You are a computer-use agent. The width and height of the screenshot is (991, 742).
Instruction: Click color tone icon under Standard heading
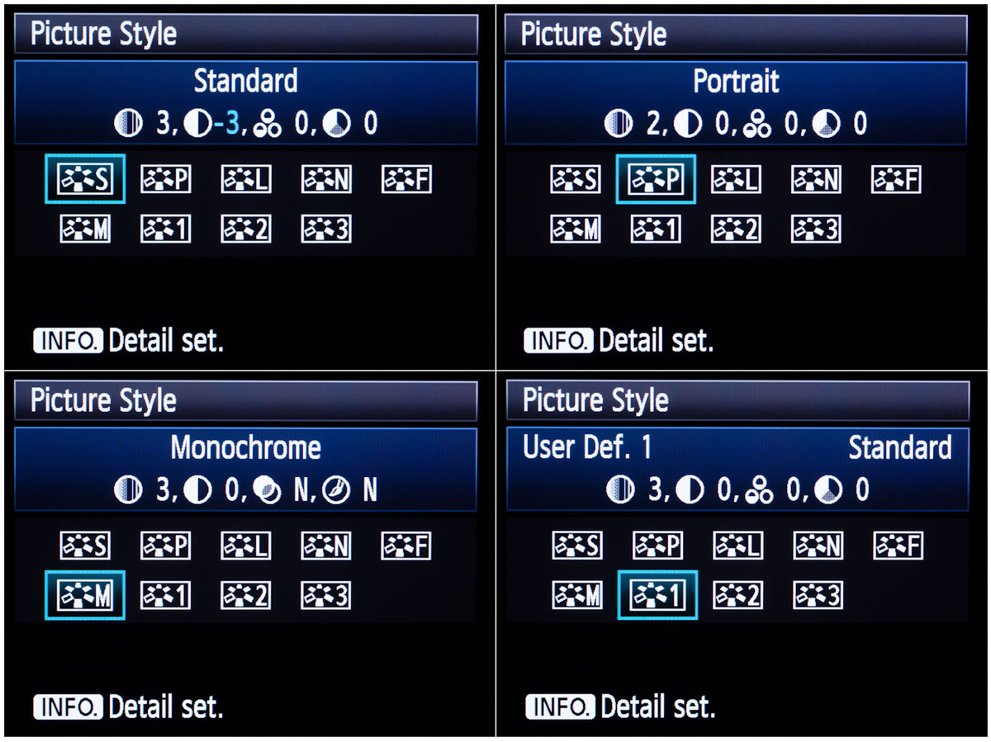(338, 124)
